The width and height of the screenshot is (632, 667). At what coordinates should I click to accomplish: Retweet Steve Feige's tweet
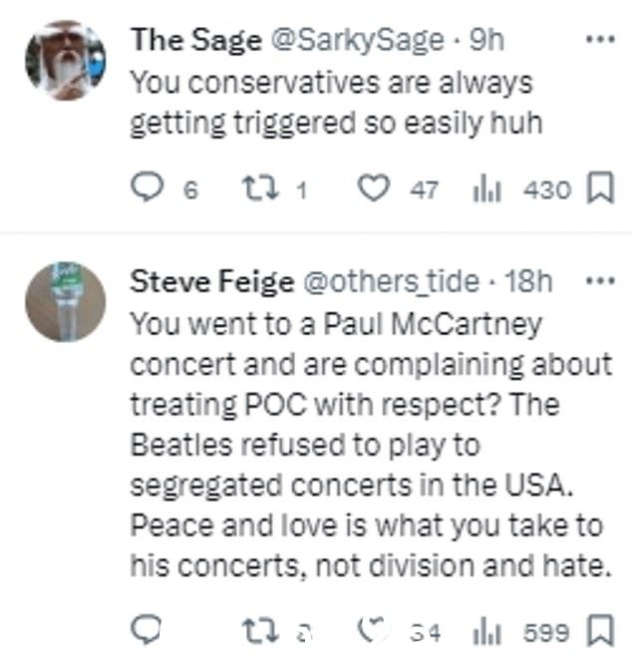pos(260,631)
